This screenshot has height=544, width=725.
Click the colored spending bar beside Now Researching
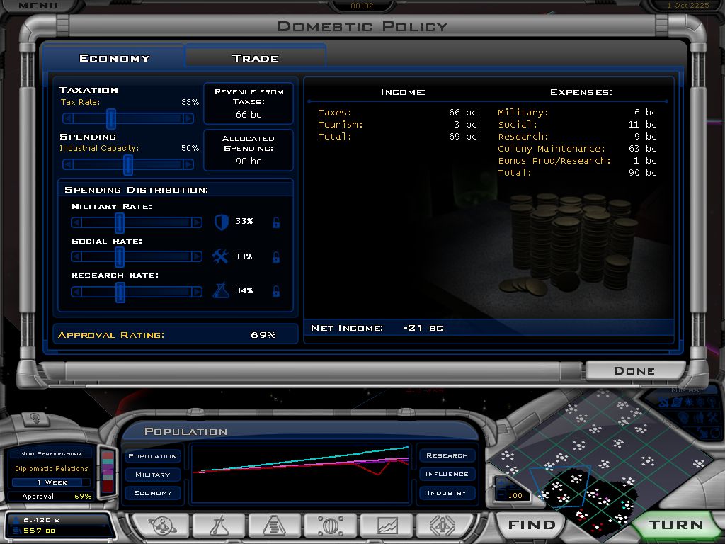pyautogui.click(x=108, y=472)
